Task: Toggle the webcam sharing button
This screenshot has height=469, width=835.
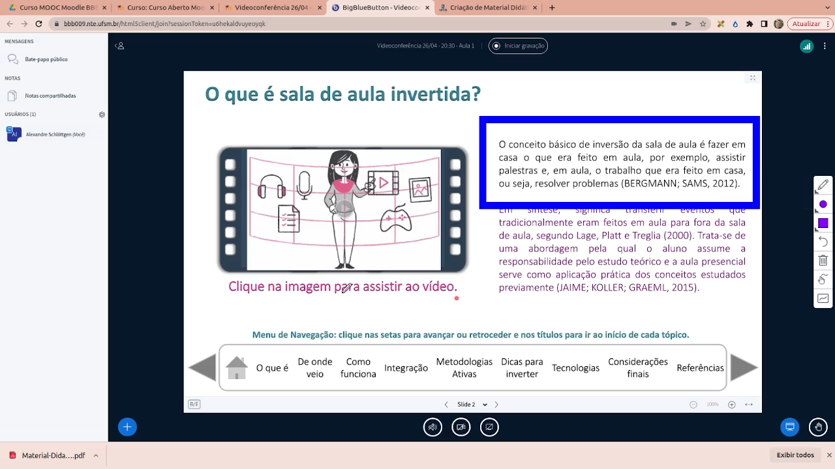Action: pyautogui.click(x=461, y=427)
